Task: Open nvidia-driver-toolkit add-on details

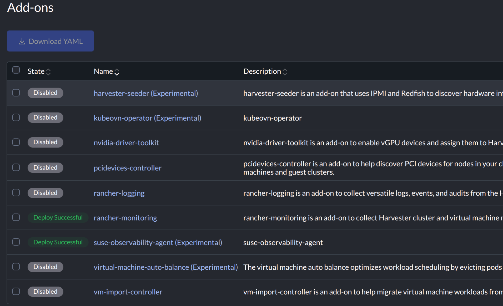Action: click(x=126, y=143)
